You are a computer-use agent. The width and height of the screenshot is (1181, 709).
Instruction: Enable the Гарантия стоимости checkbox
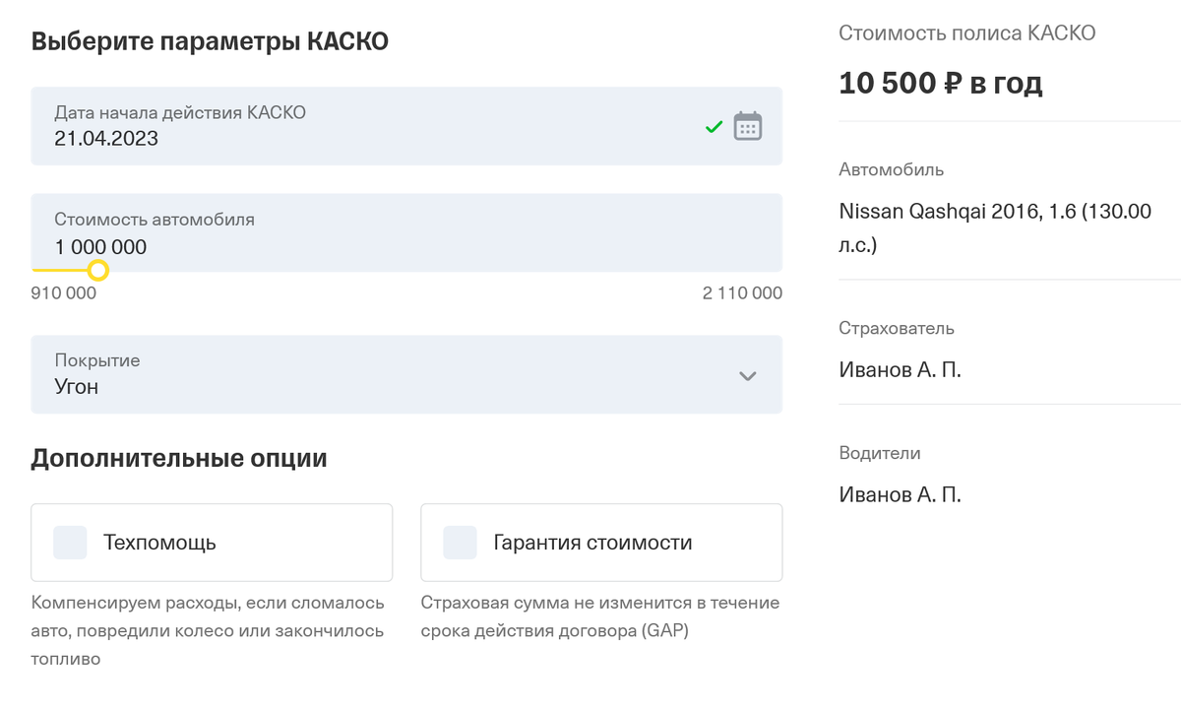[x=460, y=543]
